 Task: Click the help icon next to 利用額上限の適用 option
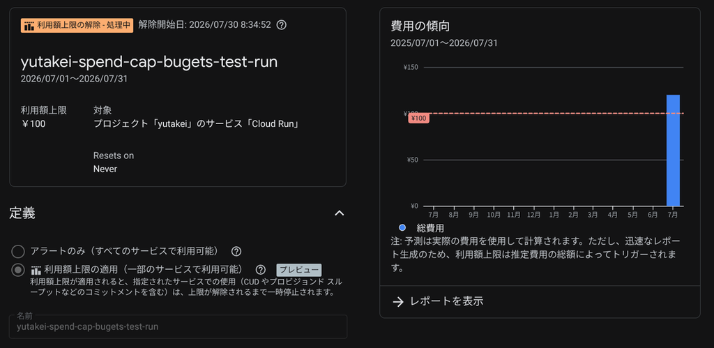click(261, 270)
